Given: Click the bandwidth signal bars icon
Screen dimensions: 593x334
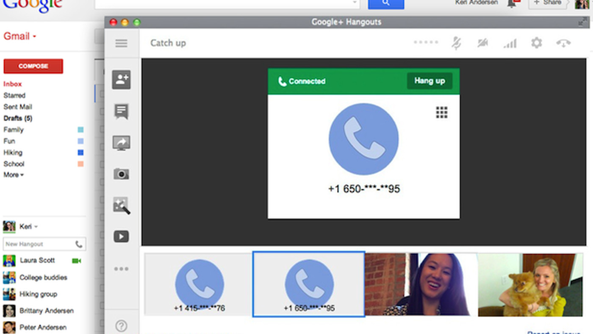Looking at the screenshot, I should 510,43.
